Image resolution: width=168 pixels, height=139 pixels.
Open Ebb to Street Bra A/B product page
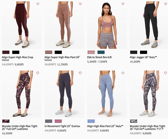99,57
